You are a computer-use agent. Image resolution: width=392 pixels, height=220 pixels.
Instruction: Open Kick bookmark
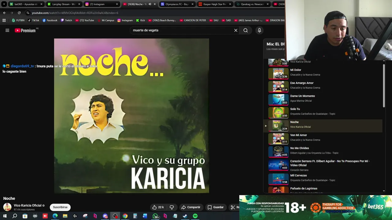click(x=140, y=20)
